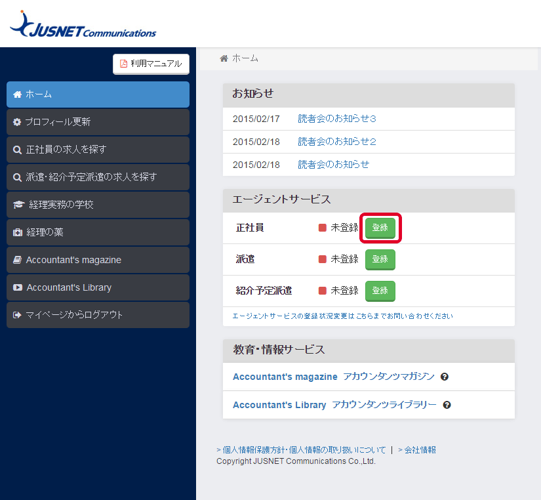Open プロフィール更新 in the sidebar
The width and height of the screenshot is (541, 500).
(98, 122)
